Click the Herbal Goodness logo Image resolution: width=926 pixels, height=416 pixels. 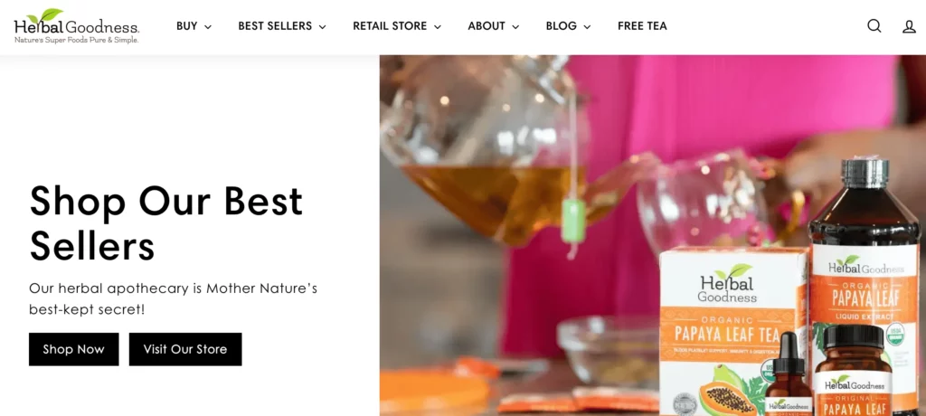click(77, 26)
